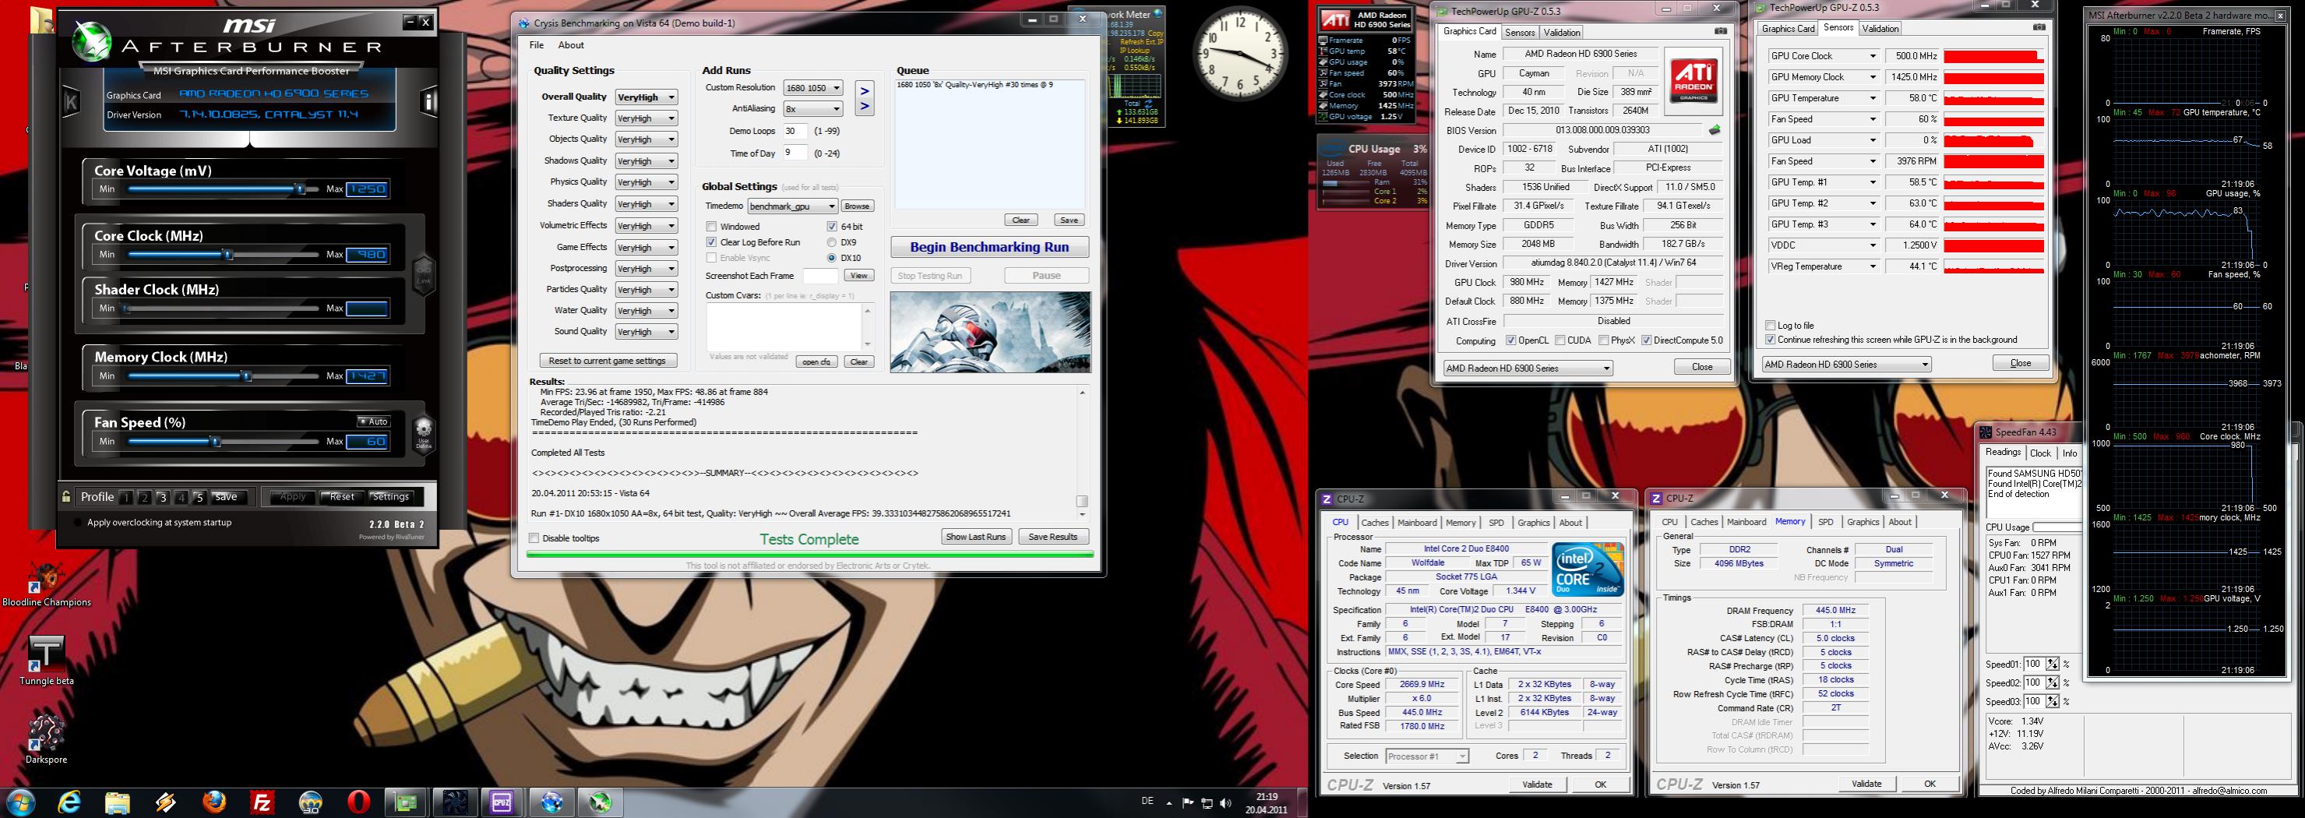Image resolution: width=2305 pixels, height=818 pixels.
Task: Launch Firefox from the taskbar
Action: pyautogui.click(x=214, y=802)
